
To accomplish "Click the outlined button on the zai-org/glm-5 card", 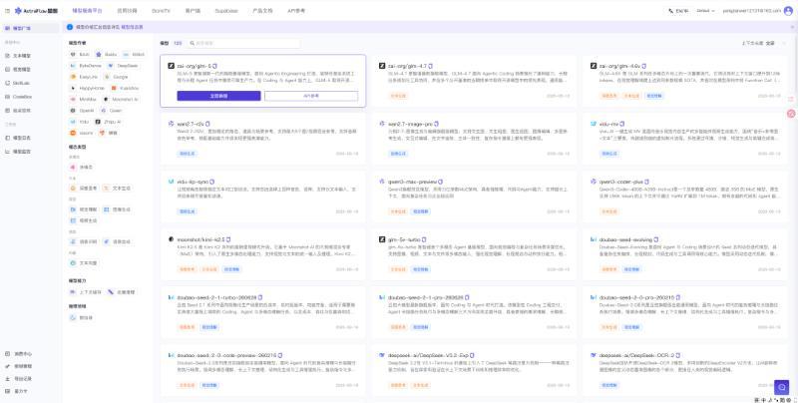I will (x=311, y=96).
